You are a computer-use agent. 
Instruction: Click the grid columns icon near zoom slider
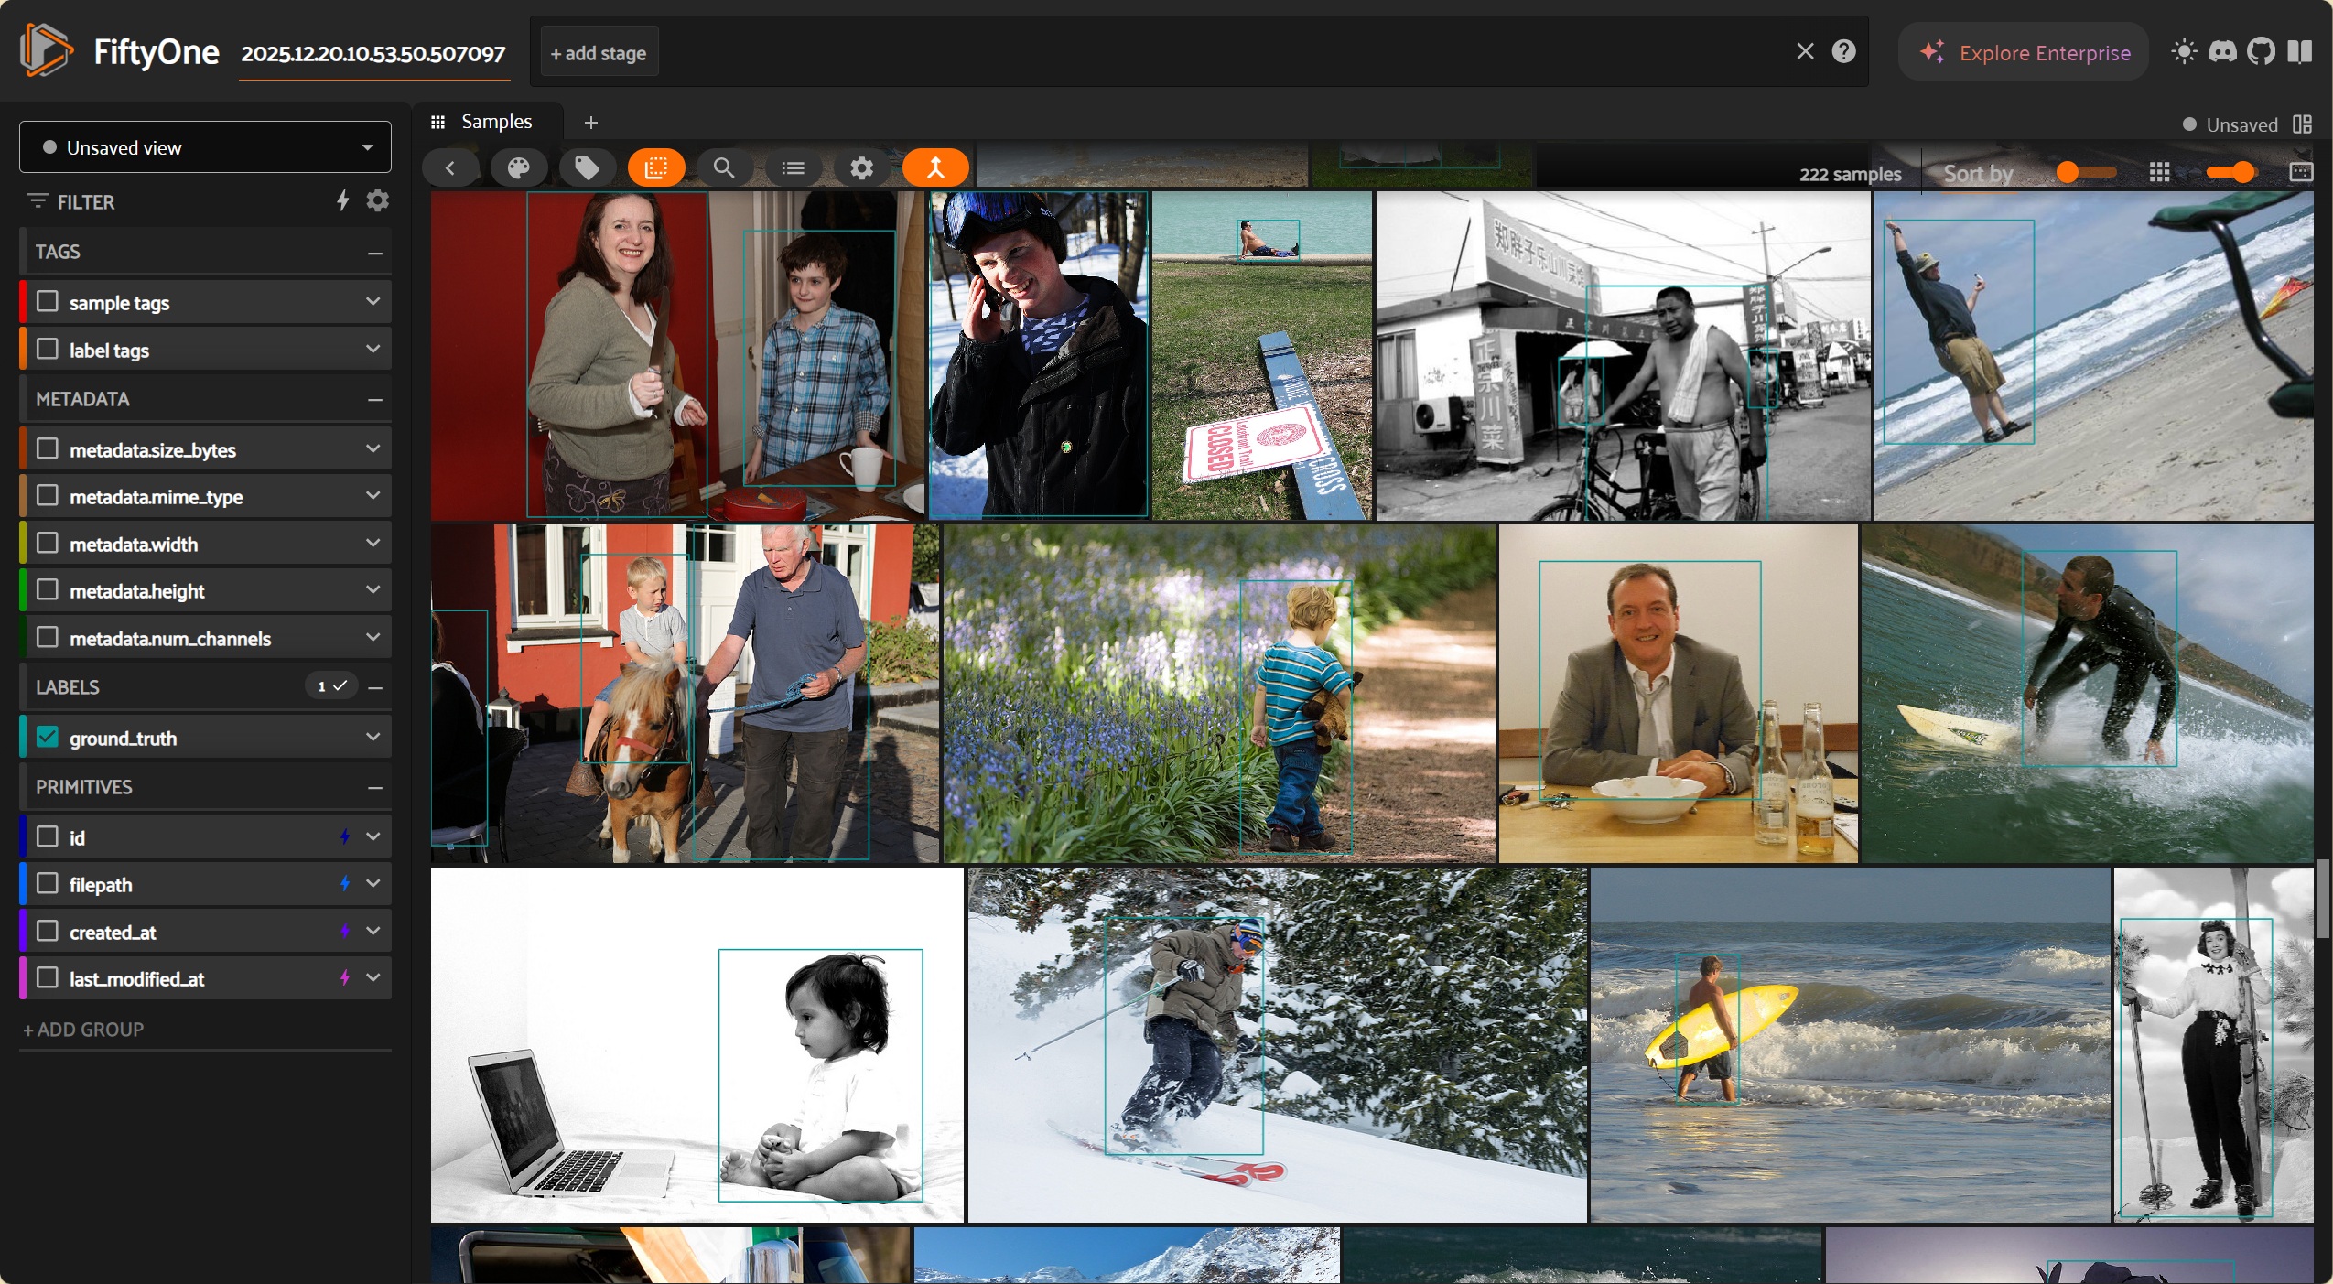(x=2159, y=172)
